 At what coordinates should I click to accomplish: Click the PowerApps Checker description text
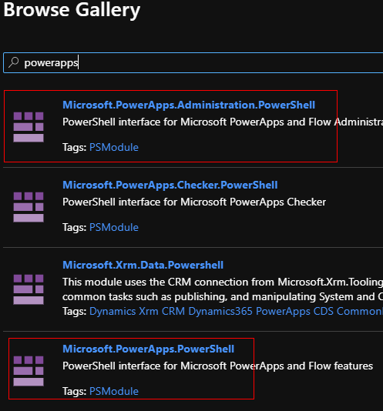(194, 202)
